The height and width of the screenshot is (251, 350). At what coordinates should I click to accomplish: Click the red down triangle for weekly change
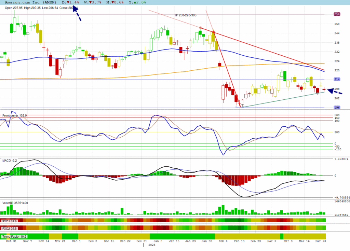pos(90,2)
